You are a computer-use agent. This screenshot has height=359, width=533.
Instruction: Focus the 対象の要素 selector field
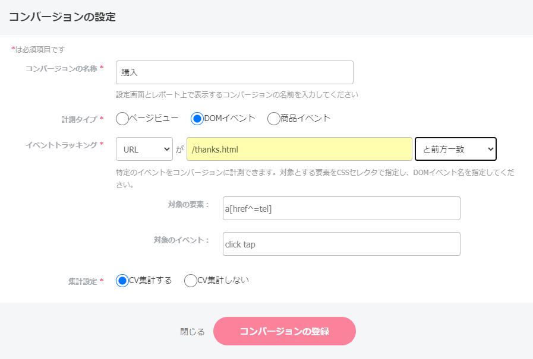[341, 208]
